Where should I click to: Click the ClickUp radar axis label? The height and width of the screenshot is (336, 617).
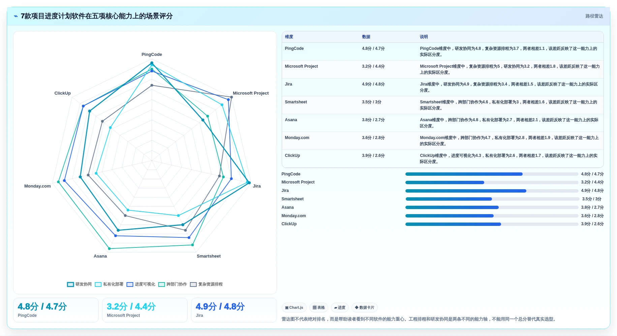tap(63, 93)
